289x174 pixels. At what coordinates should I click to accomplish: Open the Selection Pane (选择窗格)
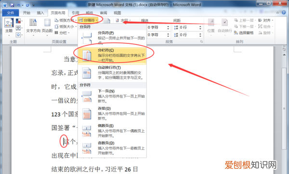pos(244,33)
